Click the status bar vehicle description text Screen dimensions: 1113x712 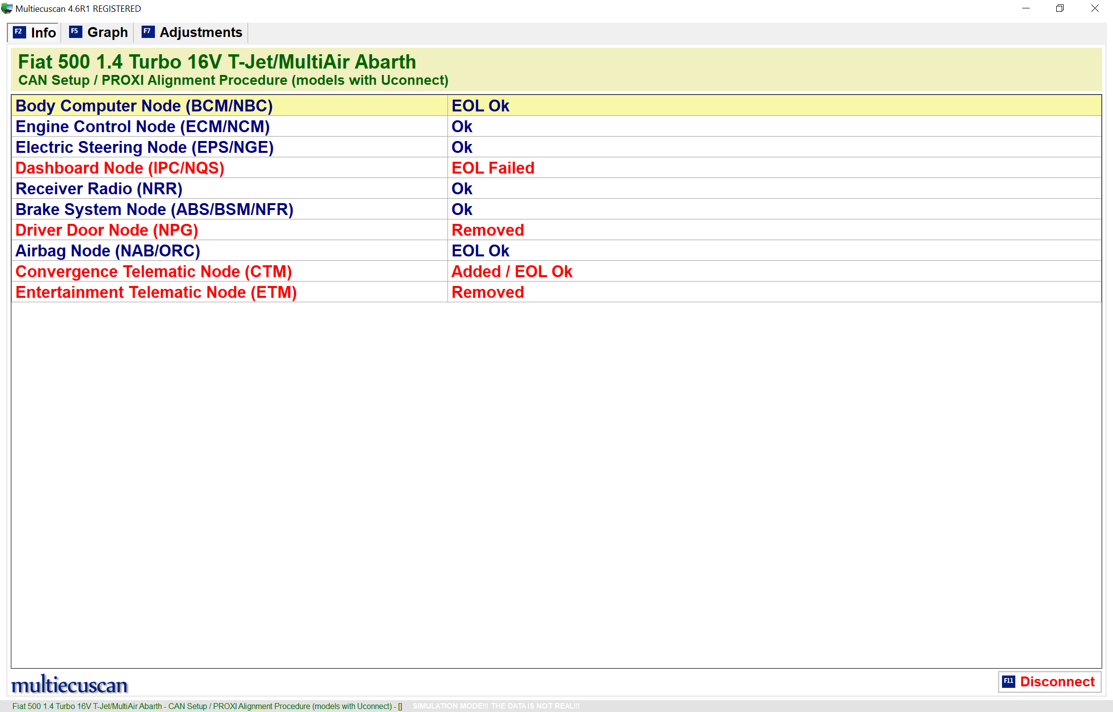click(207, 706)
